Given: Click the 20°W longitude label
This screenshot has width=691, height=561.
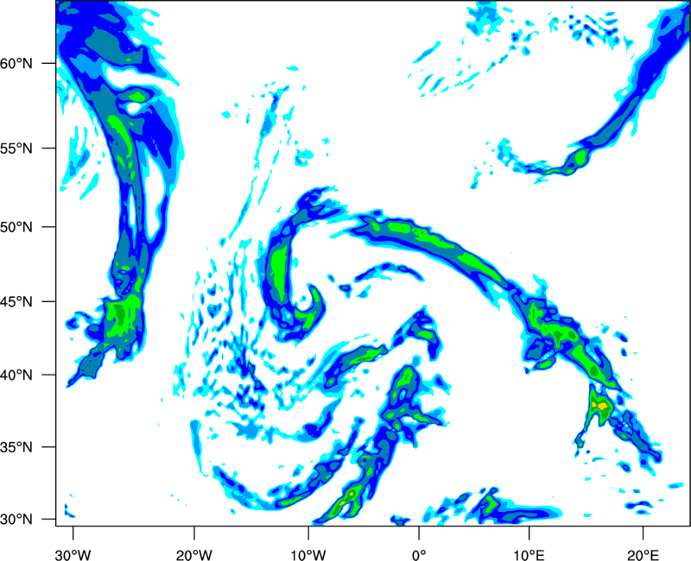Looking at the screenshot, I should coord(194,555).
